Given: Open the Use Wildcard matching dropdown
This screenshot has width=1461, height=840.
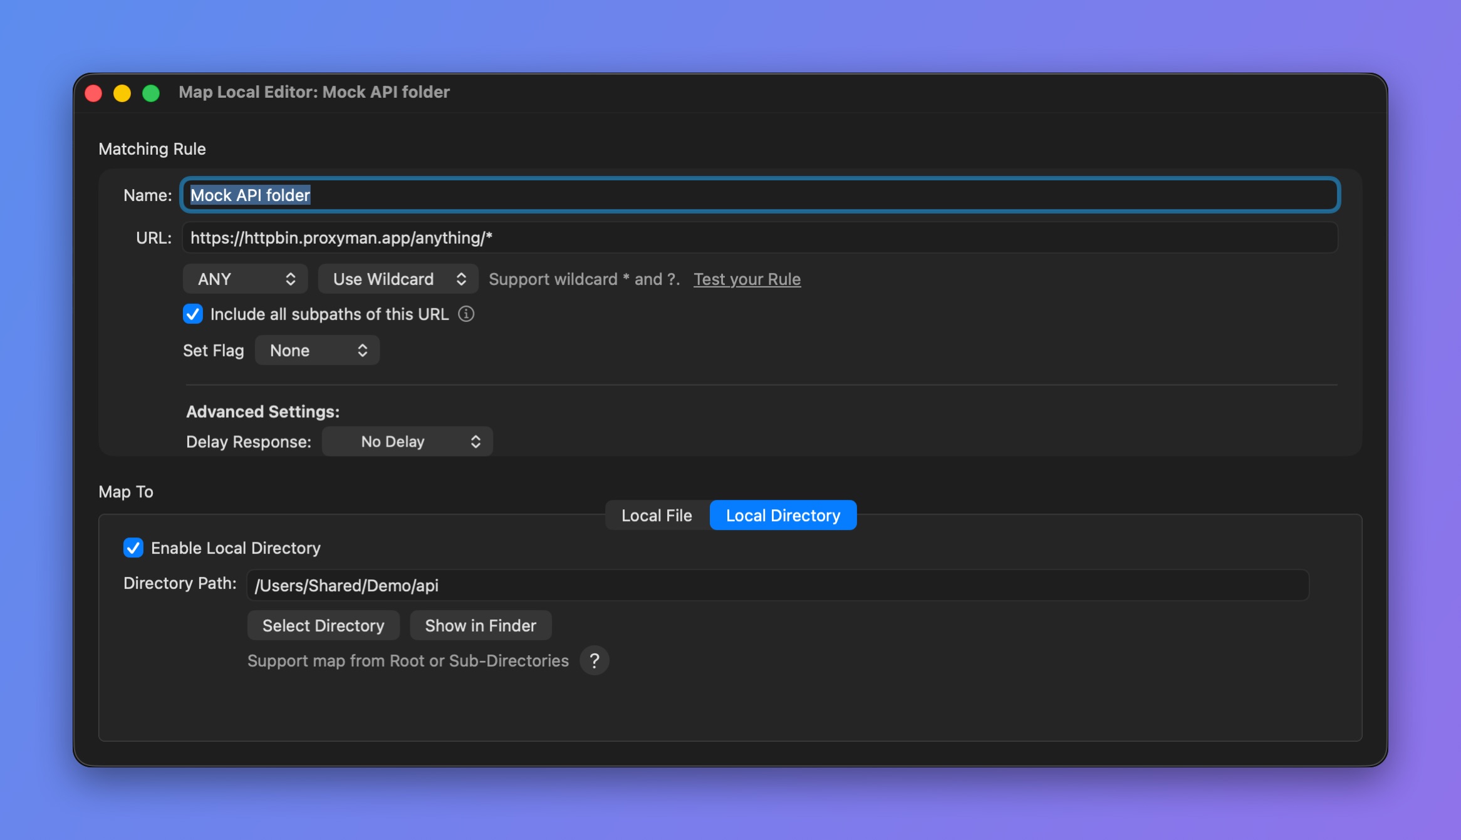Looking at the screenshot, I should pos(398,279).
